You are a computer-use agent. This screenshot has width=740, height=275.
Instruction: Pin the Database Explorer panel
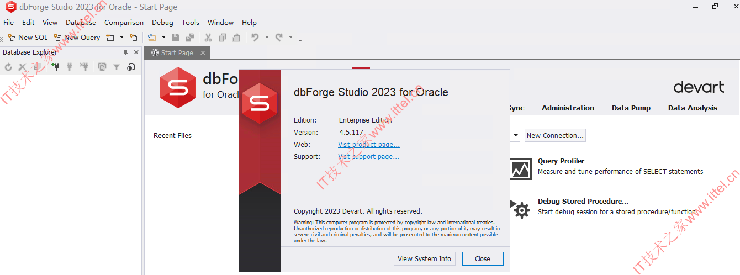(x=125, y=52)
